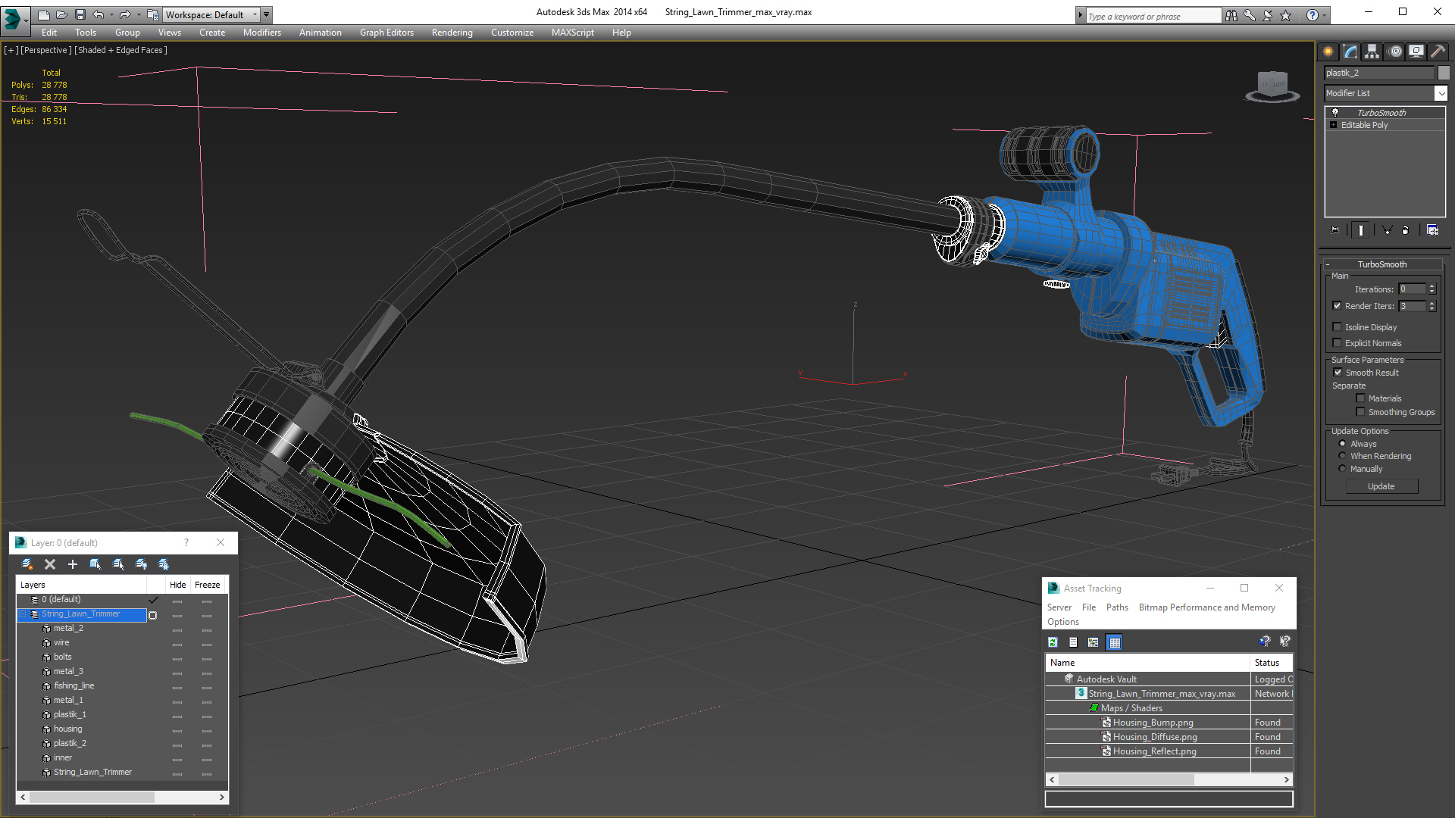
Task: Toggle Show End Result in the modifier stack
Action: pos(1361,230)
